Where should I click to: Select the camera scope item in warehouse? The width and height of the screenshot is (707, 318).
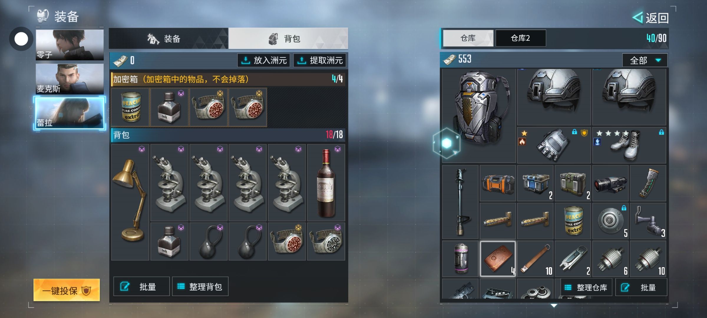coord(610,183)
